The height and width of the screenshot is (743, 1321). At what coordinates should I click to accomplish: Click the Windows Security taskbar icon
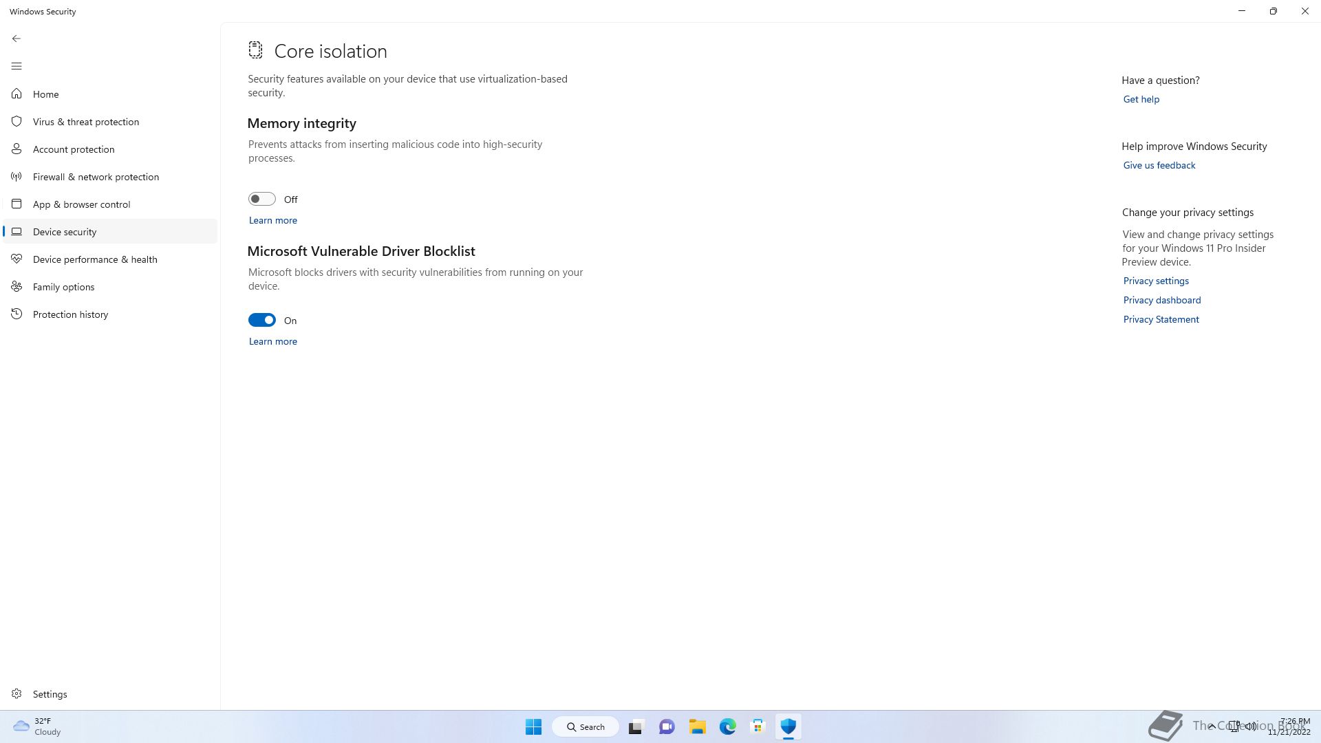(788, 726)
